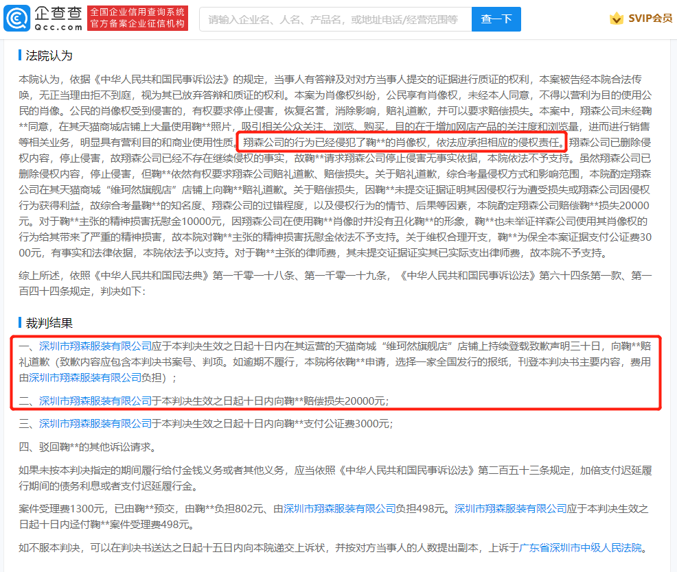
Task: Open 广东省深圳市中级人民法院 court link
Action: click(580, 548)
